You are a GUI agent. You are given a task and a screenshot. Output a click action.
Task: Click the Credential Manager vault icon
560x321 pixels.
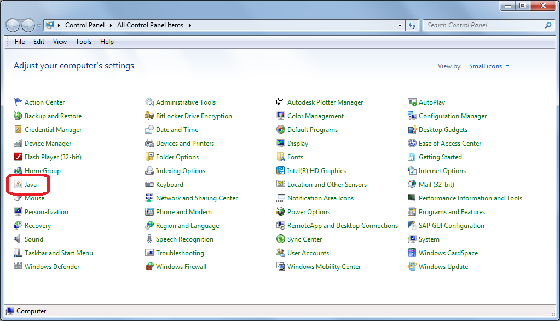[x=18, y=129]
